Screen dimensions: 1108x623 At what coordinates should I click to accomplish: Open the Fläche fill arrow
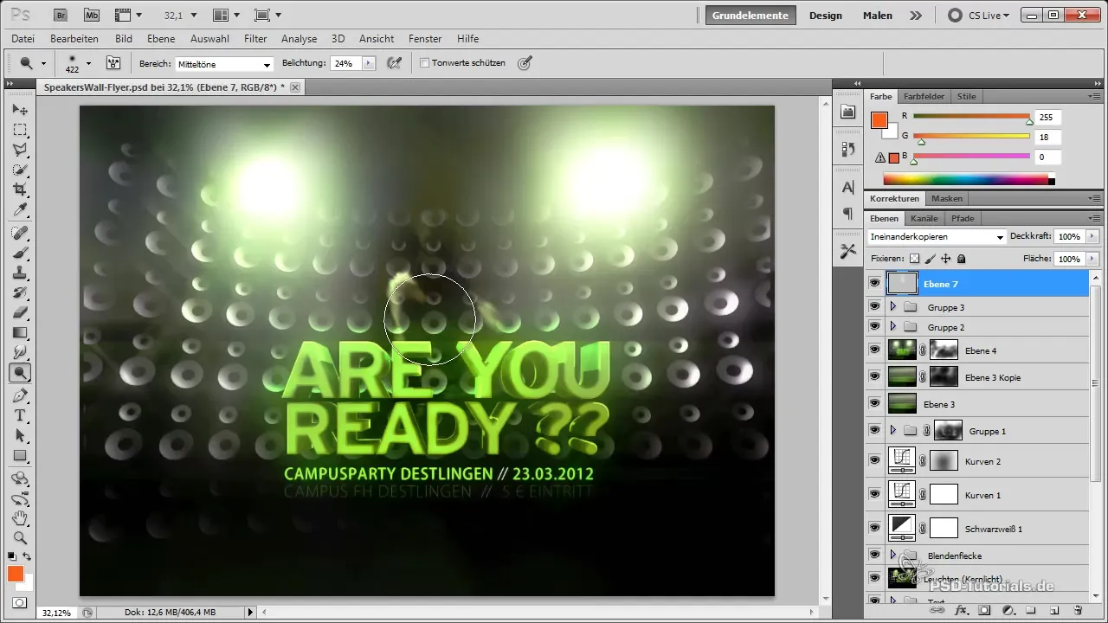click(x=1092, y=259)
